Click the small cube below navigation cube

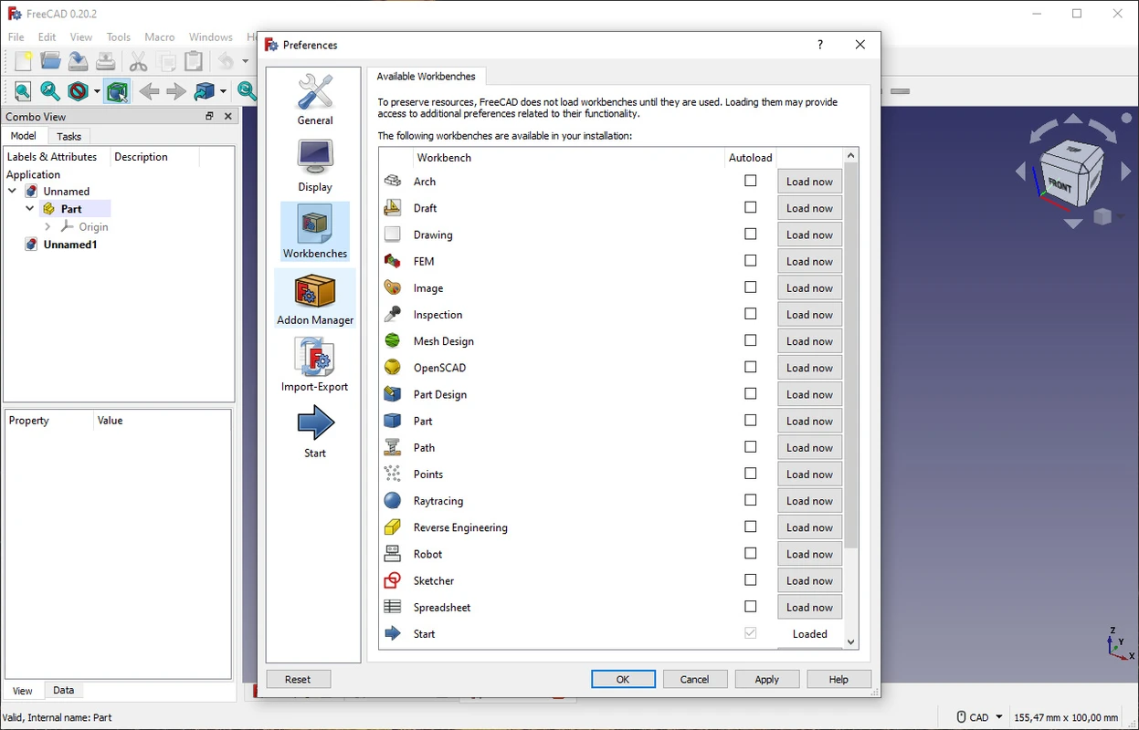[1102, 216]
